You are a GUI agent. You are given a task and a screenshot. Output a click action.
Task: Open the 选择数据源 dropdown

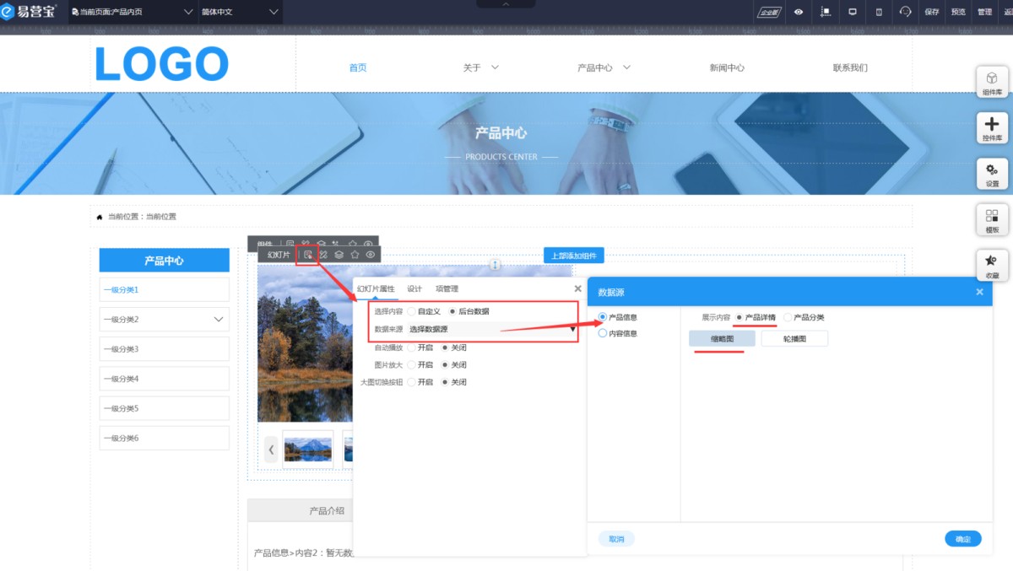pyautogui.click(x=490, y=329)
